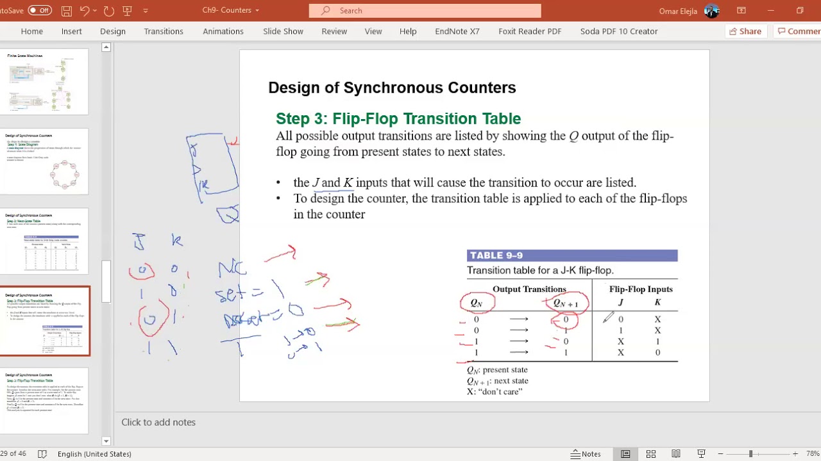Switch to Slide Sorter view icon

tap(650, 453)
